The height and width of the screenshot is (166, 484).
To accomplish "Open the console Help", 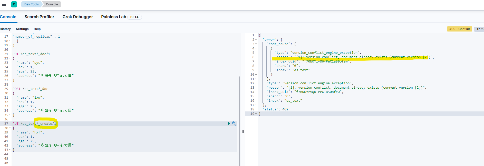I will (x=37, y=29).
